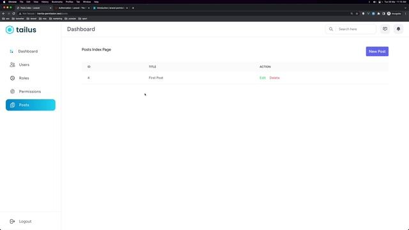Click the TITLE column header
409x230 pixels.
[152, 66]
